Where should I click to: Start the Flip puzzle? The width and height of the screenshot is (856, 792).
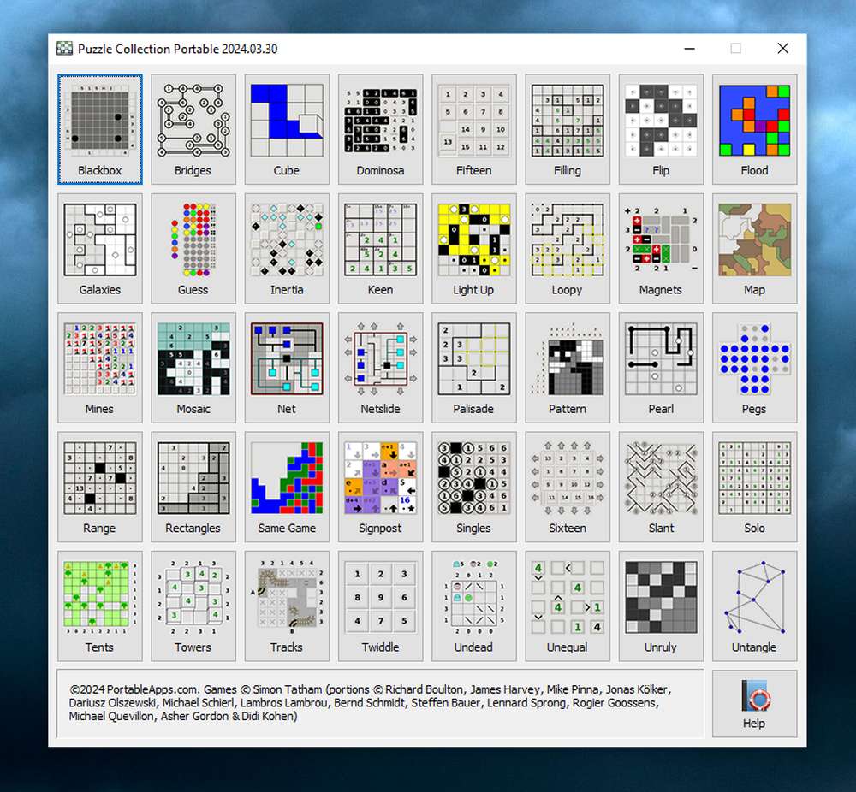coord(661,129)
